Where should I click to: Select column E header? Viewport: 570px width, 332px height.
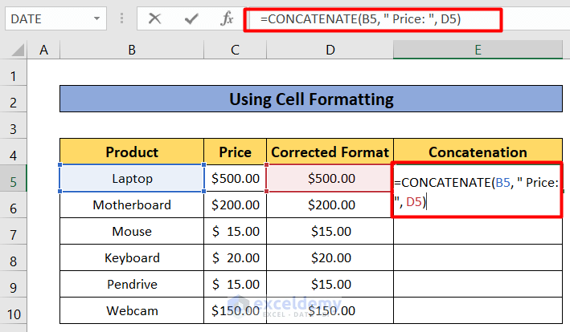[477, 50]
